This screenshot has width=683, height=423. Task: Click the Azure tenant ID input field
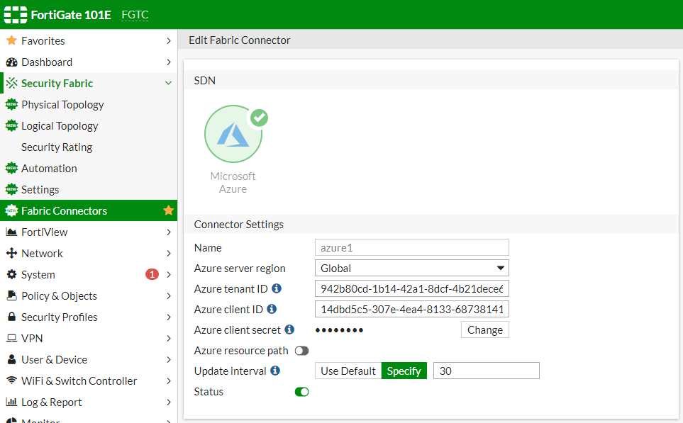411,288
